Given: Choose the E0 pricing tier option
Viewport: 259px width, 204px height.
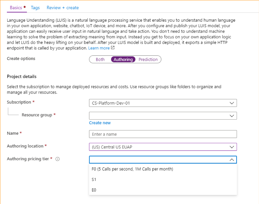Looking at the screenshot, I should (94, 190).
